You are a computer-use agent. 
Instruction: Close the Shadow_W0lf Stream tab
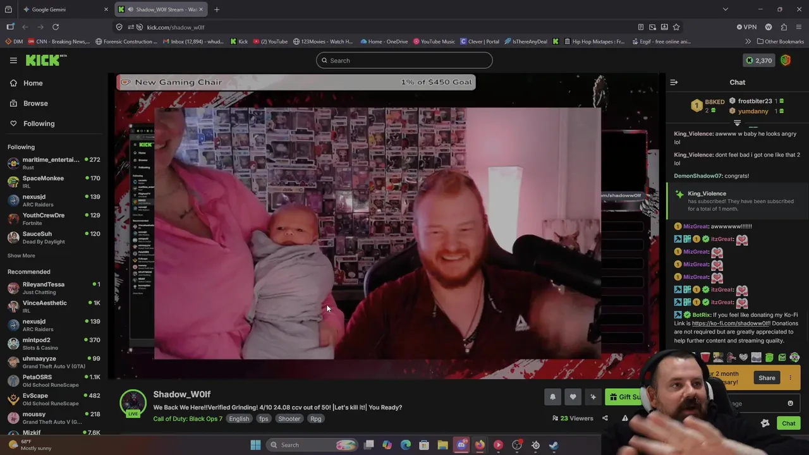[202, 9]
